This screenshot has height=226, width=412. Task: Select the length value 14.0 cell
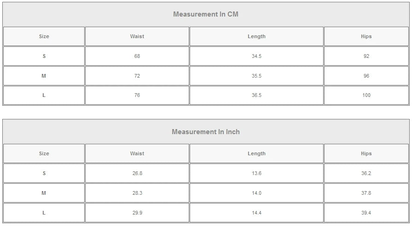256,193
